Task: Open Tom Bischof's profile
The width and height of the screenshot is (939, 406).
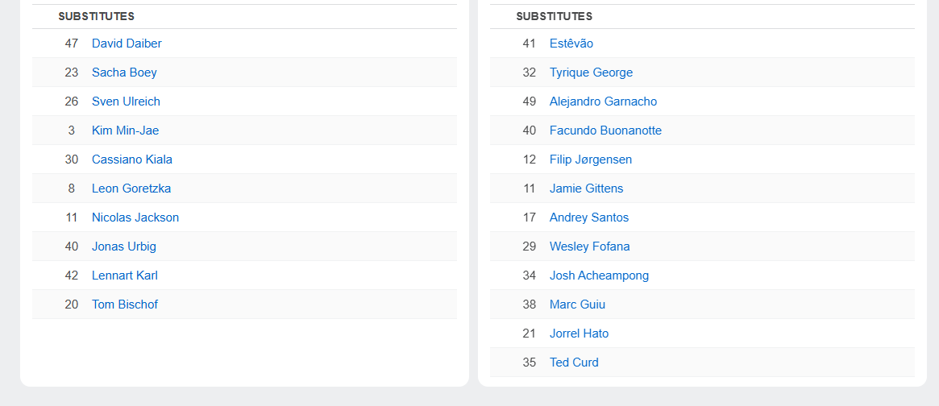Action: 125,304
